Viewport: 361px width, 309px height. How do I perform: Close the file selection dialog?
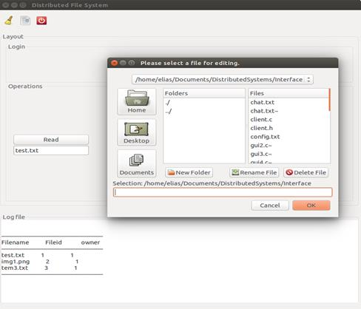pyautogui.click(x=114, y=63)
